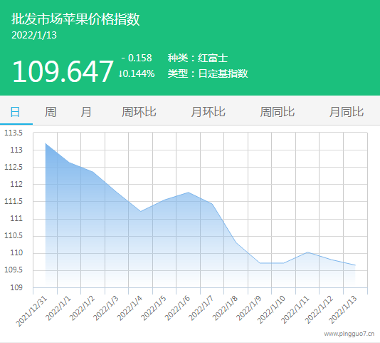The height and width of the screenshot is (343, 380).
Task: Click the chart point at 2022/1/4 low
Action: click(x=141, y=211)
